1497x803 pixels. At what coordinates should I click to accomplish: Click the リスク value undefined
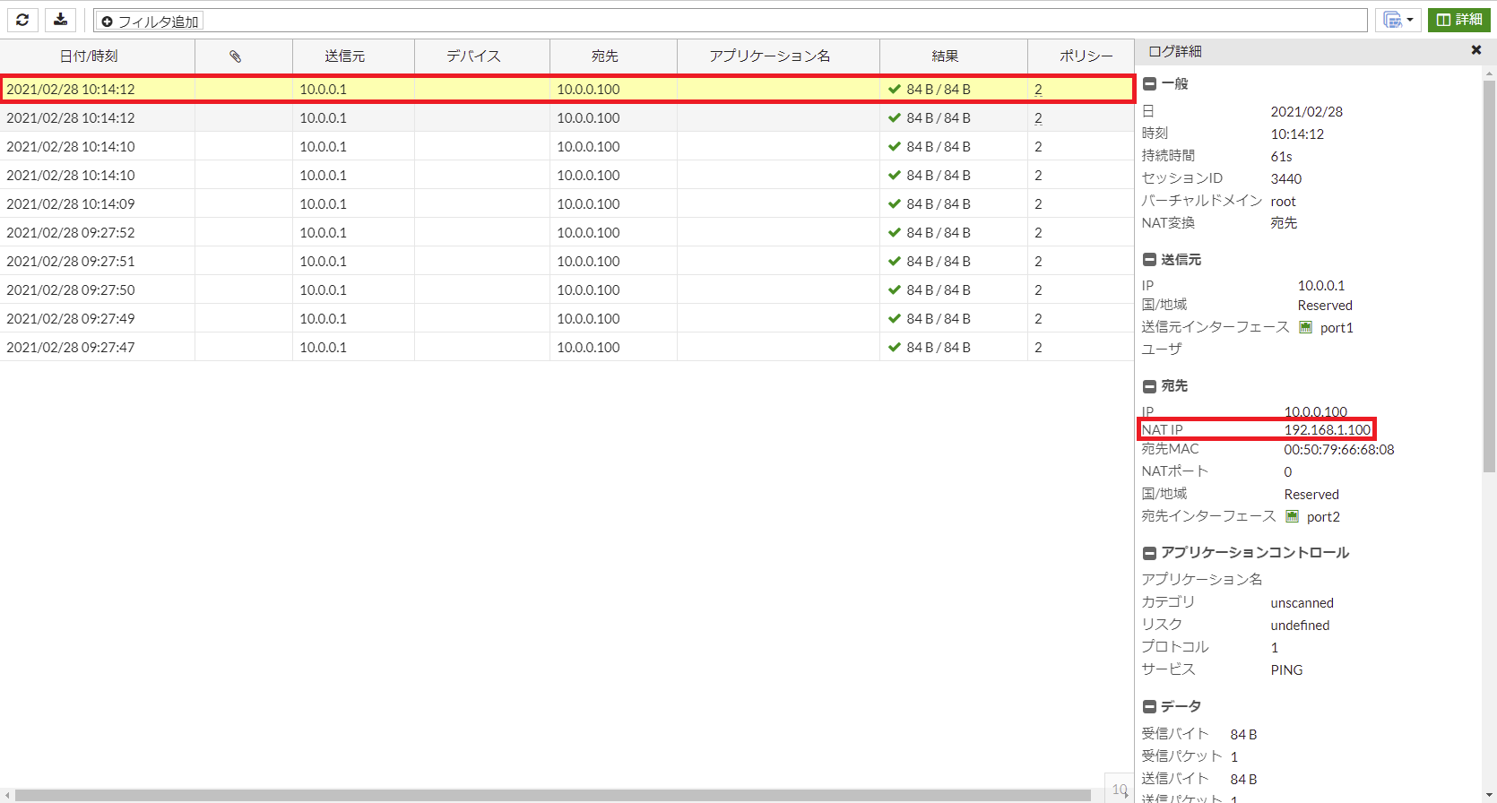1300,625
